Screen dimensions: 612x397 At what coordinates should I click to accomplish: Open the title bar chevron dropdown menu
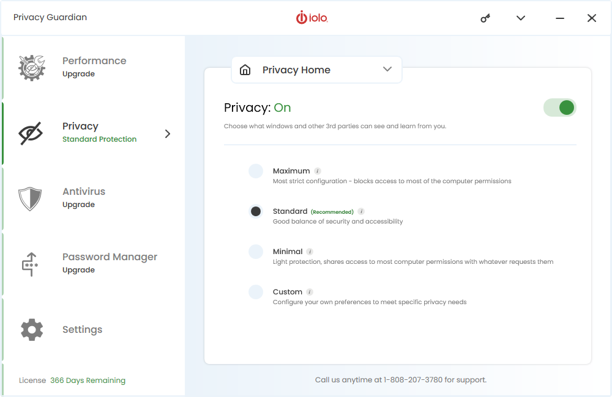pyautogui.click(x=521, y=18)
